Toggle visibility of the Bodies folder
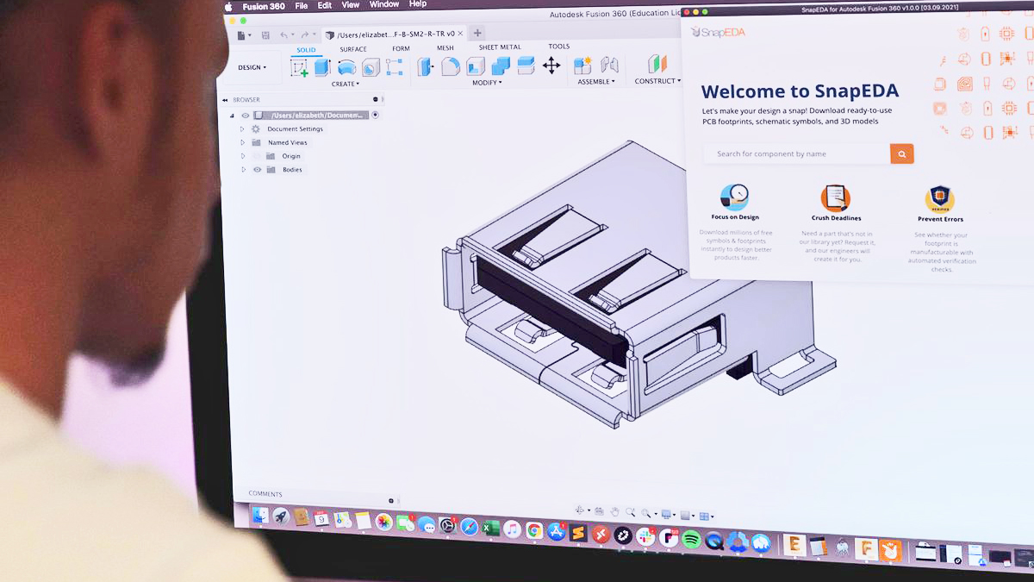 [257, 170]
